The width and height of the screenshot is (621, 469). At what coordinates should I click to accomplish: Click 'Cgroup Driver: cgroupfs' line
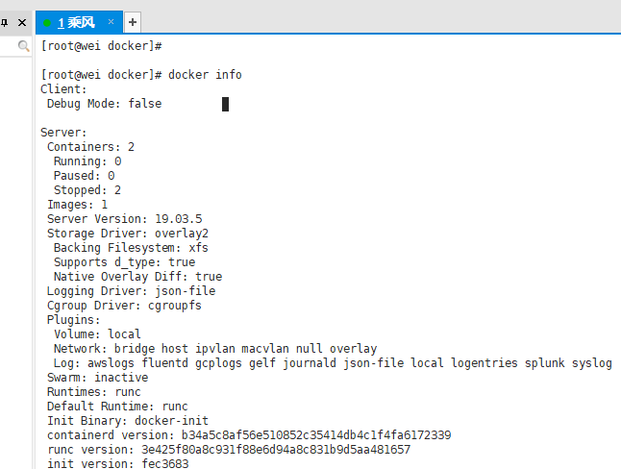[x=124, y=306]
